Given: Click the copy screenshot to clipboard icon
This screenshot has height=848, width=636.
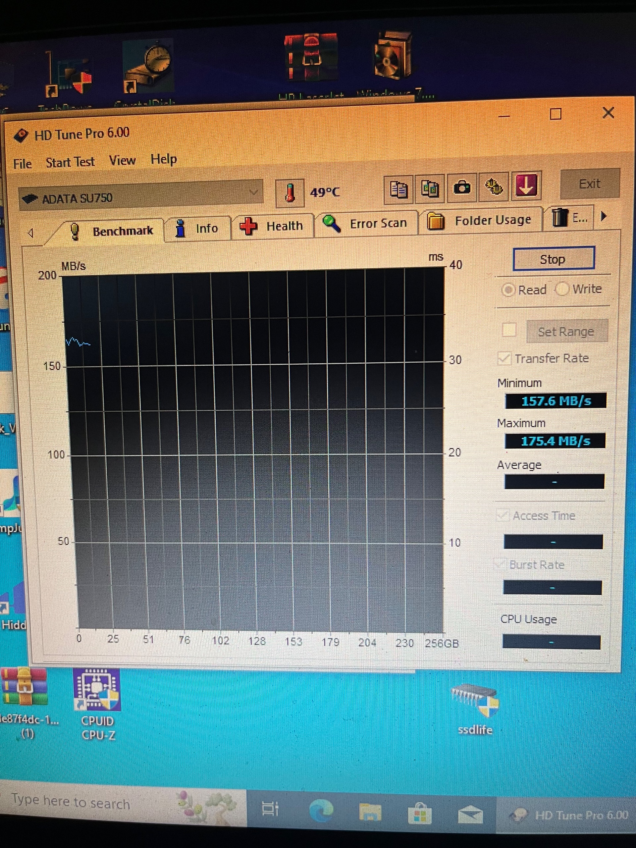Looking at the screenshot, I should pyautogui.click(x=430, y=188).
